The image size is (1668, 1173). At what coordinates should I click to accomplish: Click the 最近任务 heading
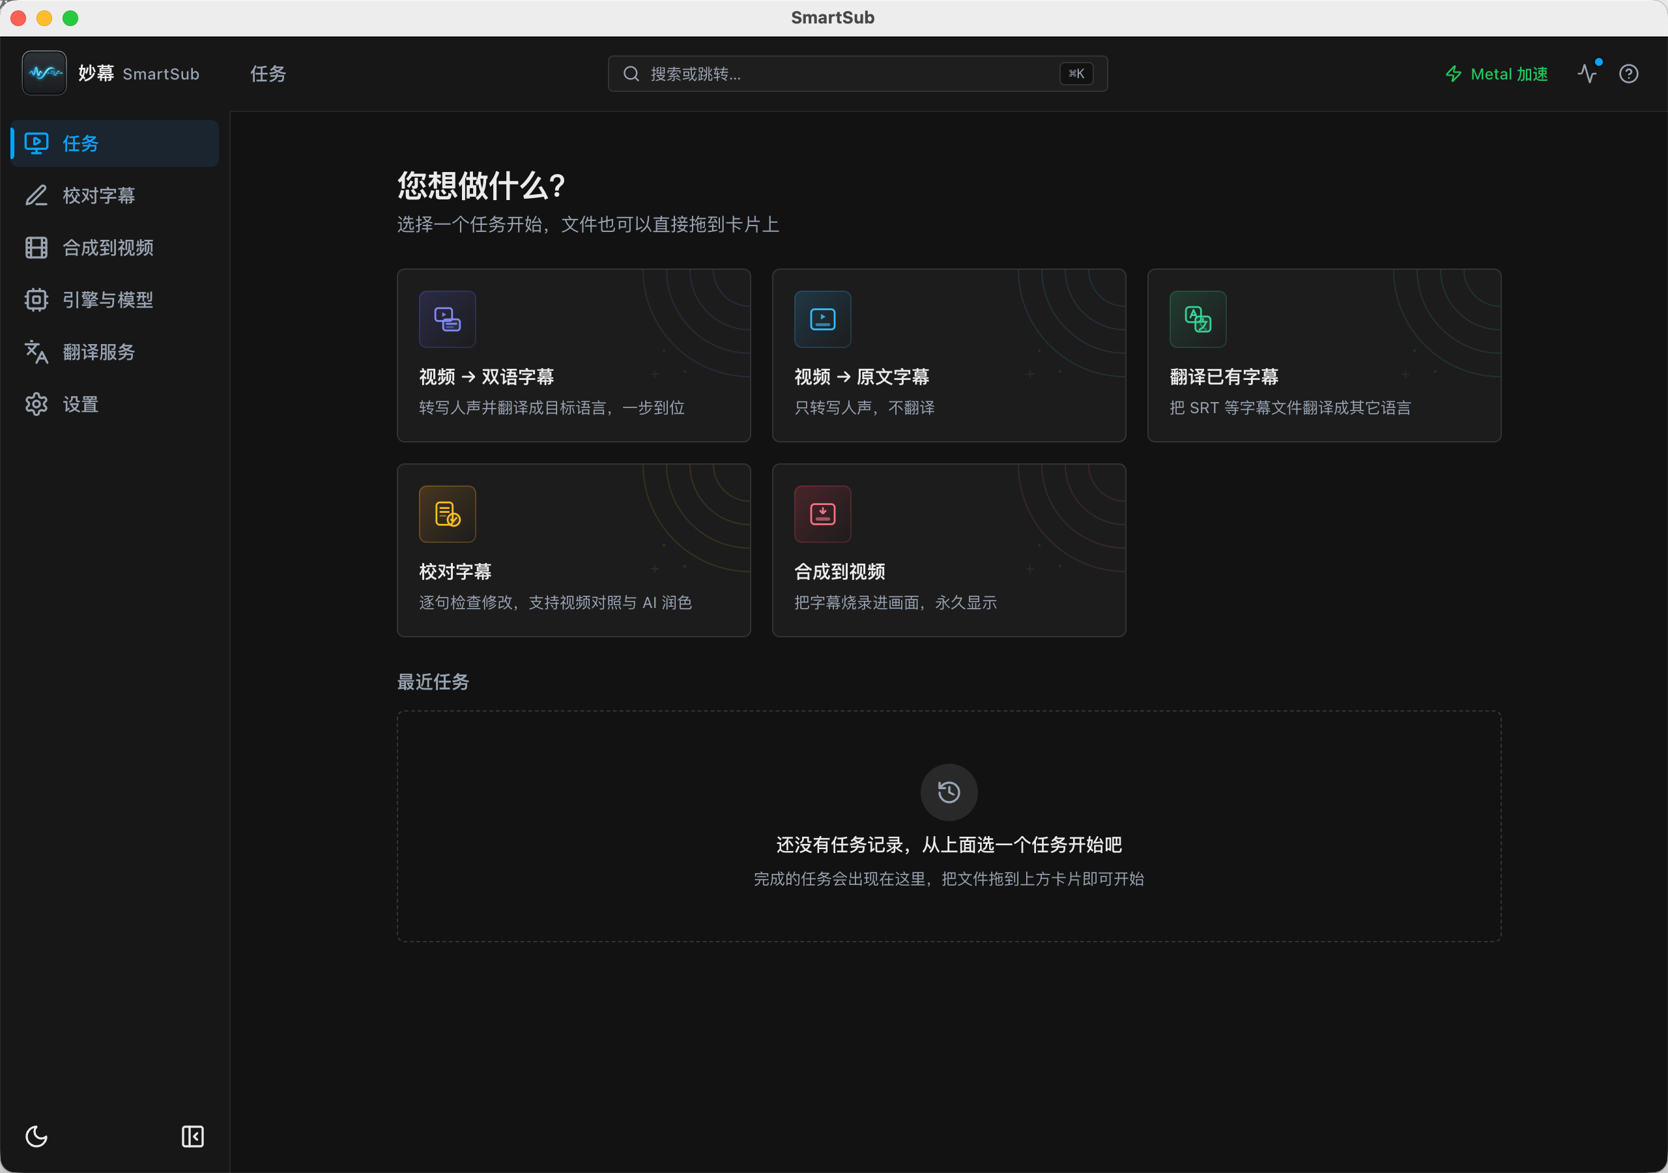tap(433, 682)
